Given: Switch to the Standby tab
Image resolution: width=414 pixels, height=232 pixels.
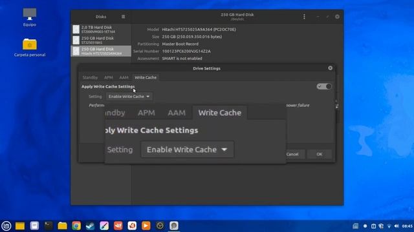Looking at the screenshot, I should click(x=90, y=77).
